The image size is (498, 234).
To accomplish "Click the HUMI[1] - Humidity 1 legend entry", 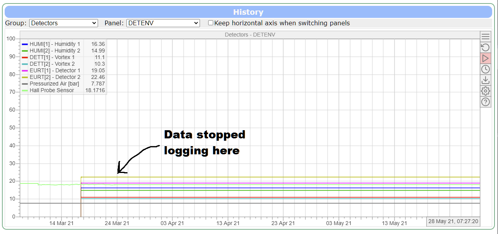I will click(63, 44).
